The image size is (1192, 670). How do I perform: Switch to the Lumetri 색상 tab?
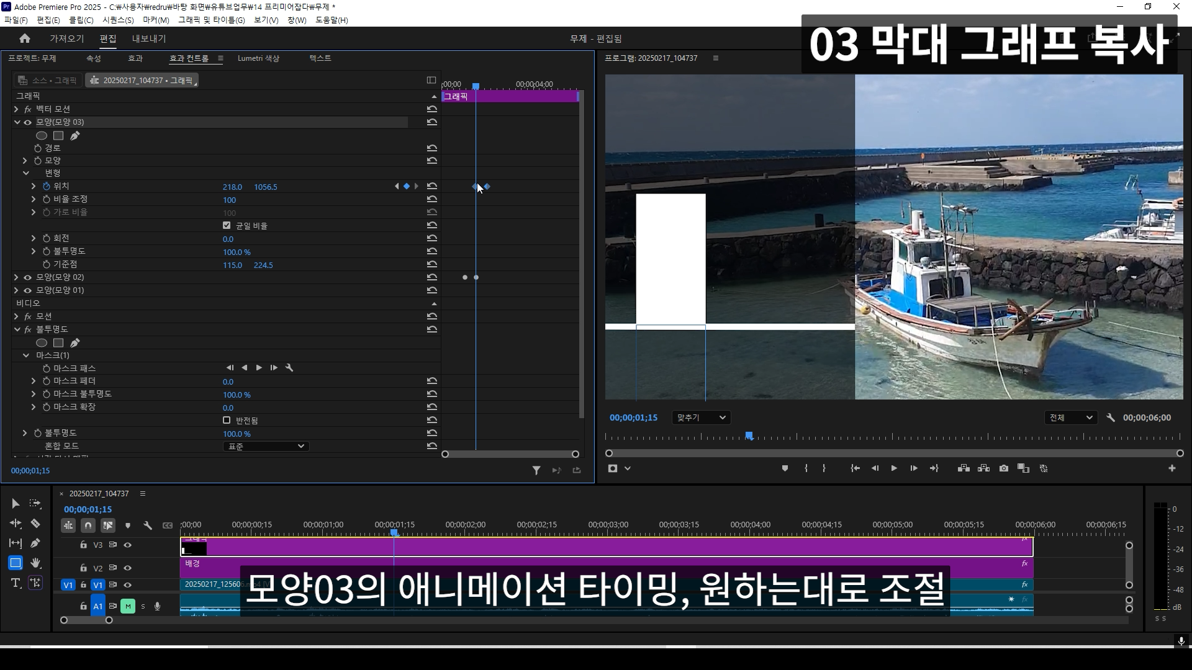pos(258,58)
